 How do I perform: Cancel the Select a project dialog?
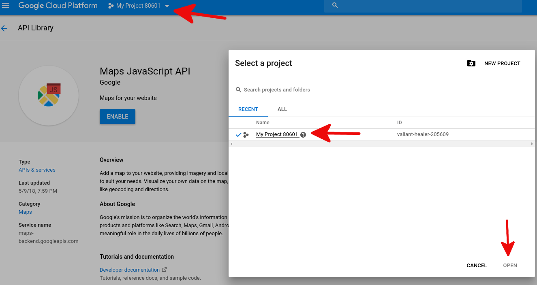tap(477, 266)
